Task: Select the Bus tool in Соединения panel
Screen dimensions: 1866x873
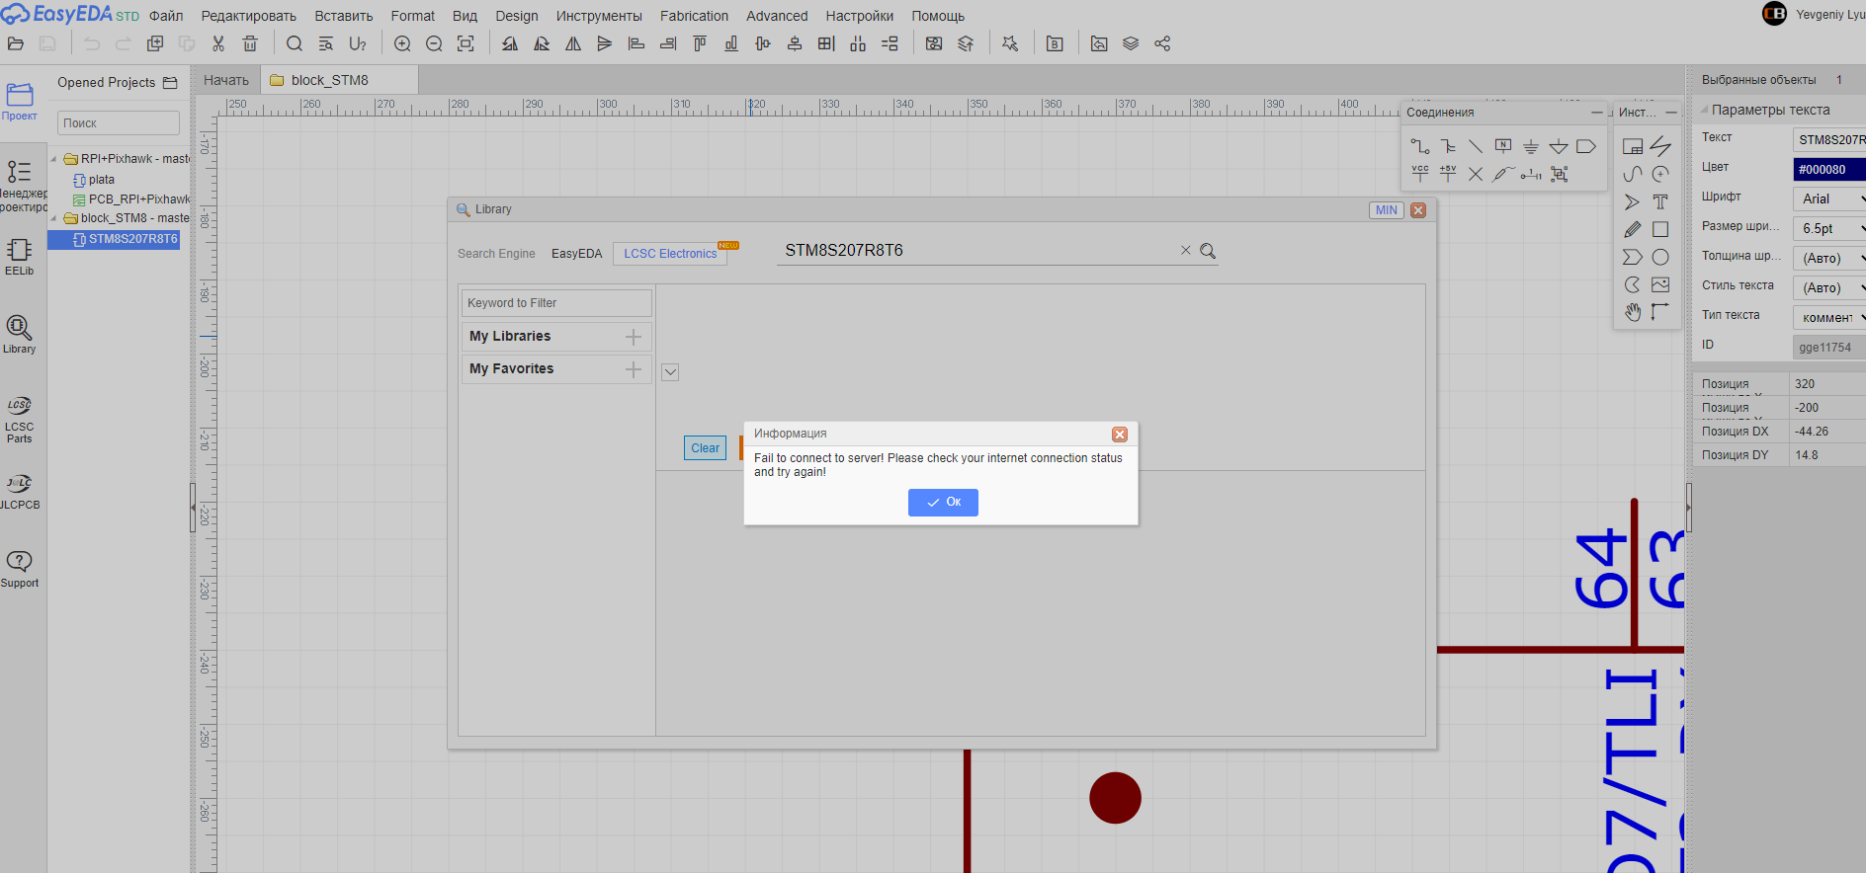Action: (x=1448, y=146)
